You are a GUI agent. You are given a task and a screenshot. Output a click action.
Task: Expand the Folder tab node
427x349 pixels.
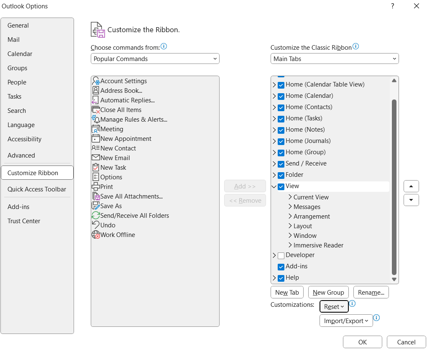tap(274, 175)
